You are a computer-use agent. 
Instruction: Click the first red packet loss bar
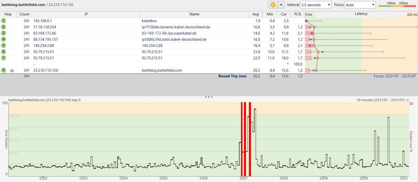242,139
